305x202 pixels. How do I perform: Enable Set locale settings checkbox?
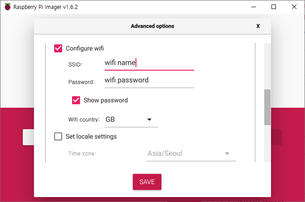(x=58, y=136)
